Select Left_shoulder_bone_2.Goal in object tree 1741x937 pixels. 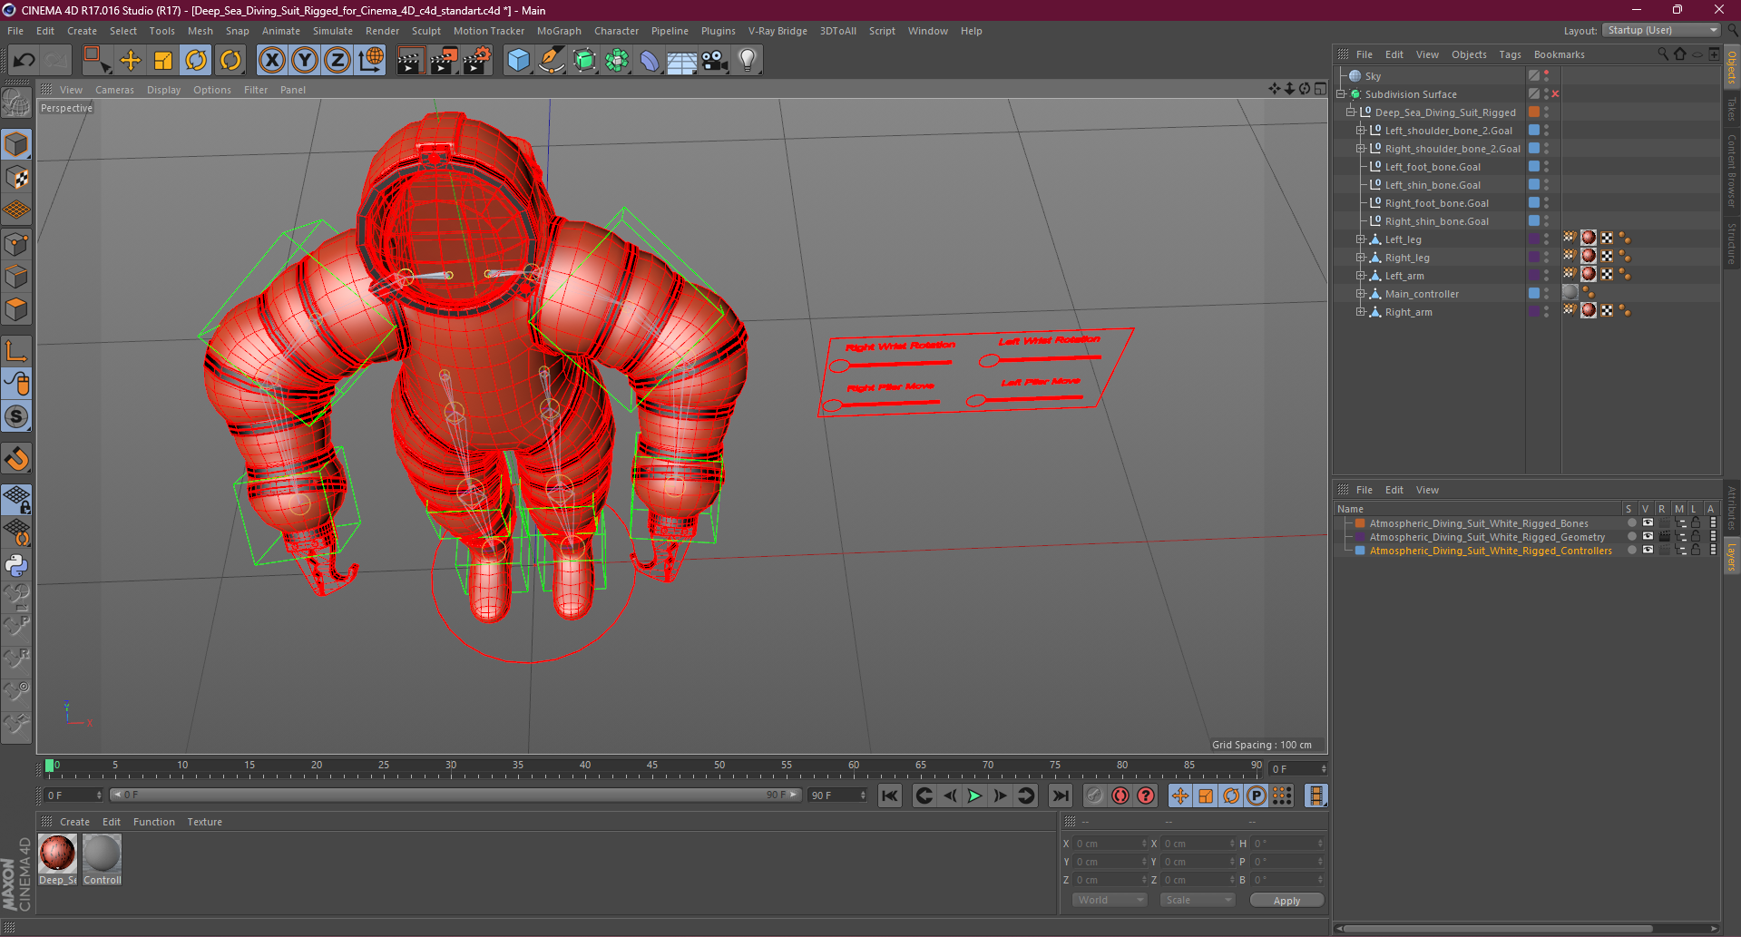1448,131
